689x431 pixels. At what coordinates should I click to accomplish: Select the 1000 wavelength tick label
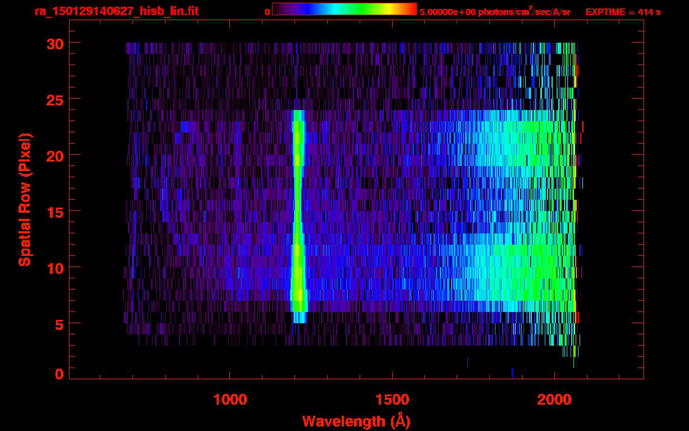(230, 400)
